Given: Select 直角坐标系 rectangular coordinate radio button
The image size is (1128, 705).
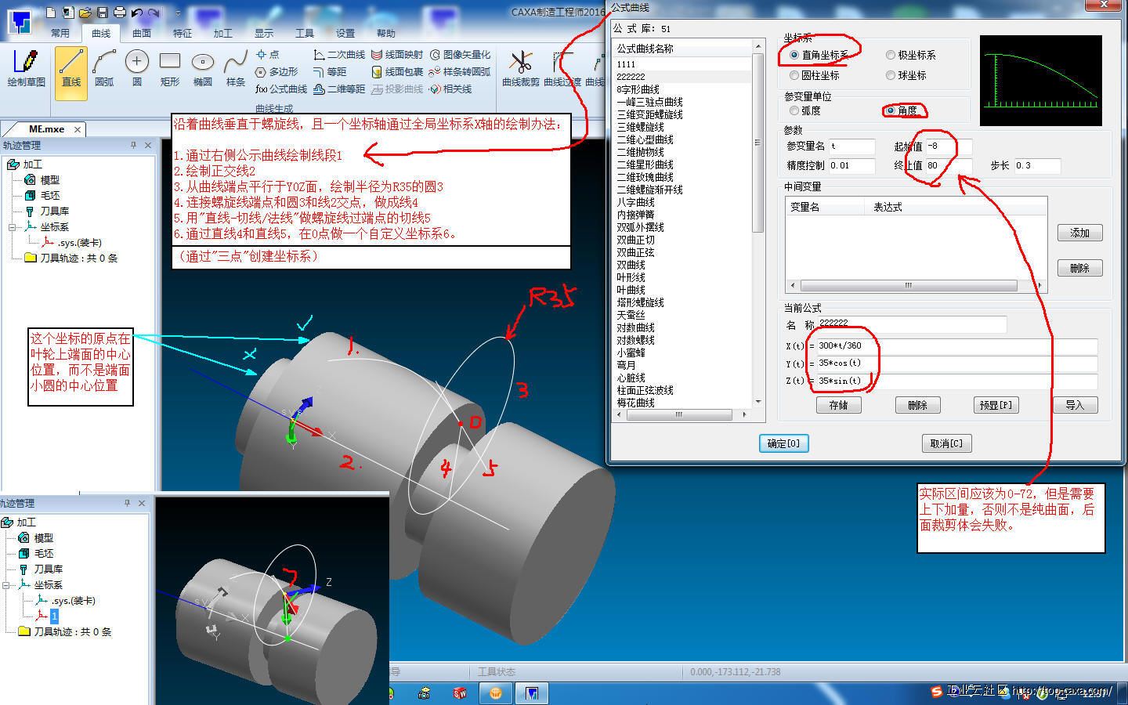Looking at the screenshot, I should [794, 55].
